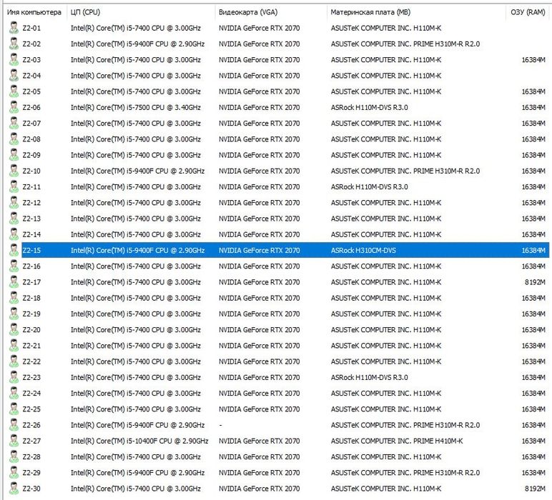Viewport: 552px width, 500px height.
Task: Click the 16384M RAM value of Z2-25
Action: click(x=533, y=409)
